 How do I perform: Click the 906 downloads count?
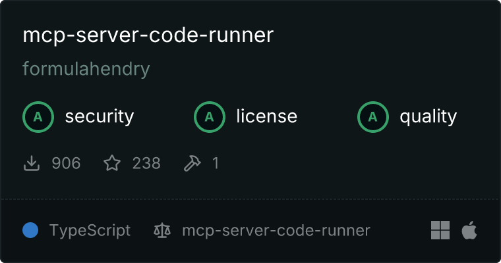point(66,163)
